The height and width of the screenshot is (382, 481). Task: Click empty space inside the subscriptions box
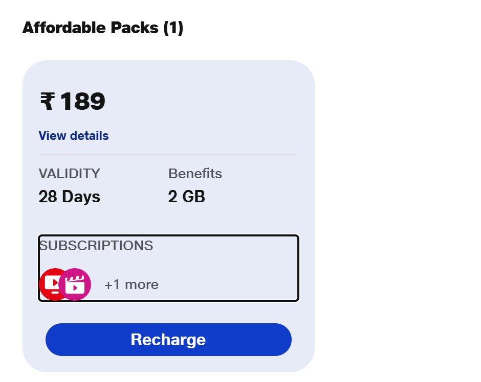point(230,276)
